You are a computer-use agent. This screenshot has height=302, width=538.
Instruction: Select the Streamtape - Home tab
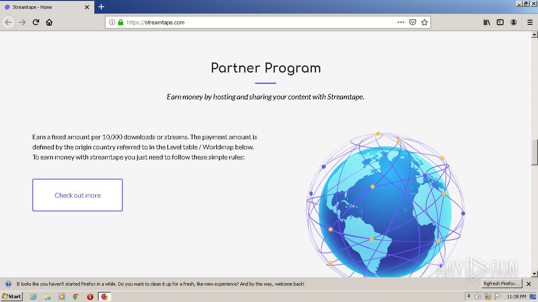coord(47,7)
